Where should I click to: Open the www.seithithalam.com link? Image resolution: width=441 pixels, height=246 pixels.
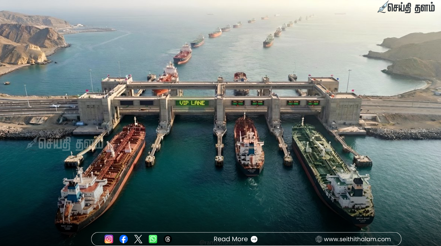click(x=357, y=239)
